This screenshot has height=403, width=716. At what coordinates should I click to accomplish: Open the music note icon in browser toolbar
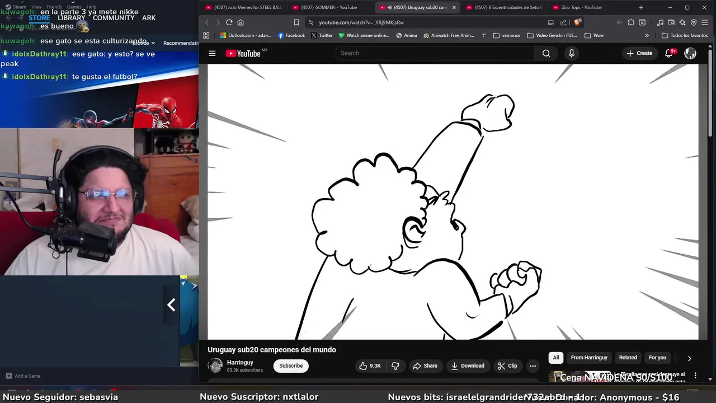pos(660,22)
